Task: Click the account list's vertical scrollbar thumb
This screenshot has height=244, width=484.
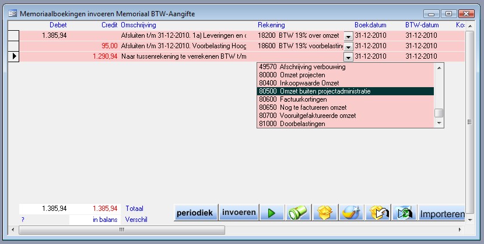Action: pos(439,113)
